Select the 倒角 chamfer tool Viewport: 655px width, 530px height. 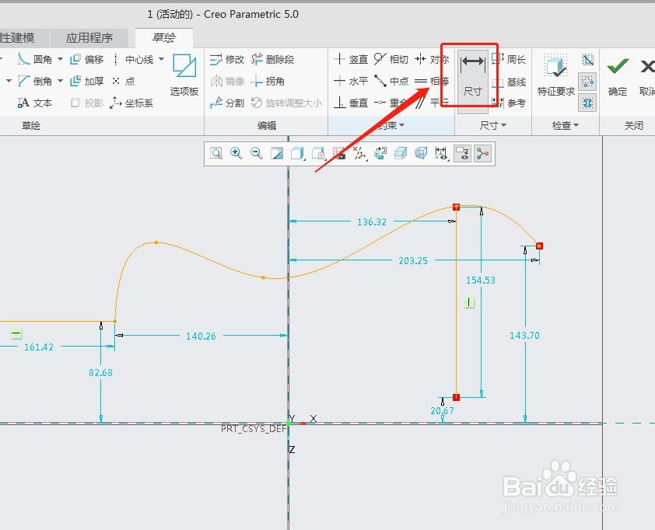(x=35, y=81)
